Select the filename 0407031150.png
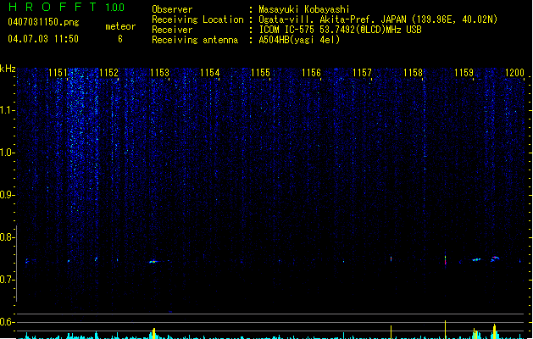This screenshot has height=339, width=533. click(43, 22)
